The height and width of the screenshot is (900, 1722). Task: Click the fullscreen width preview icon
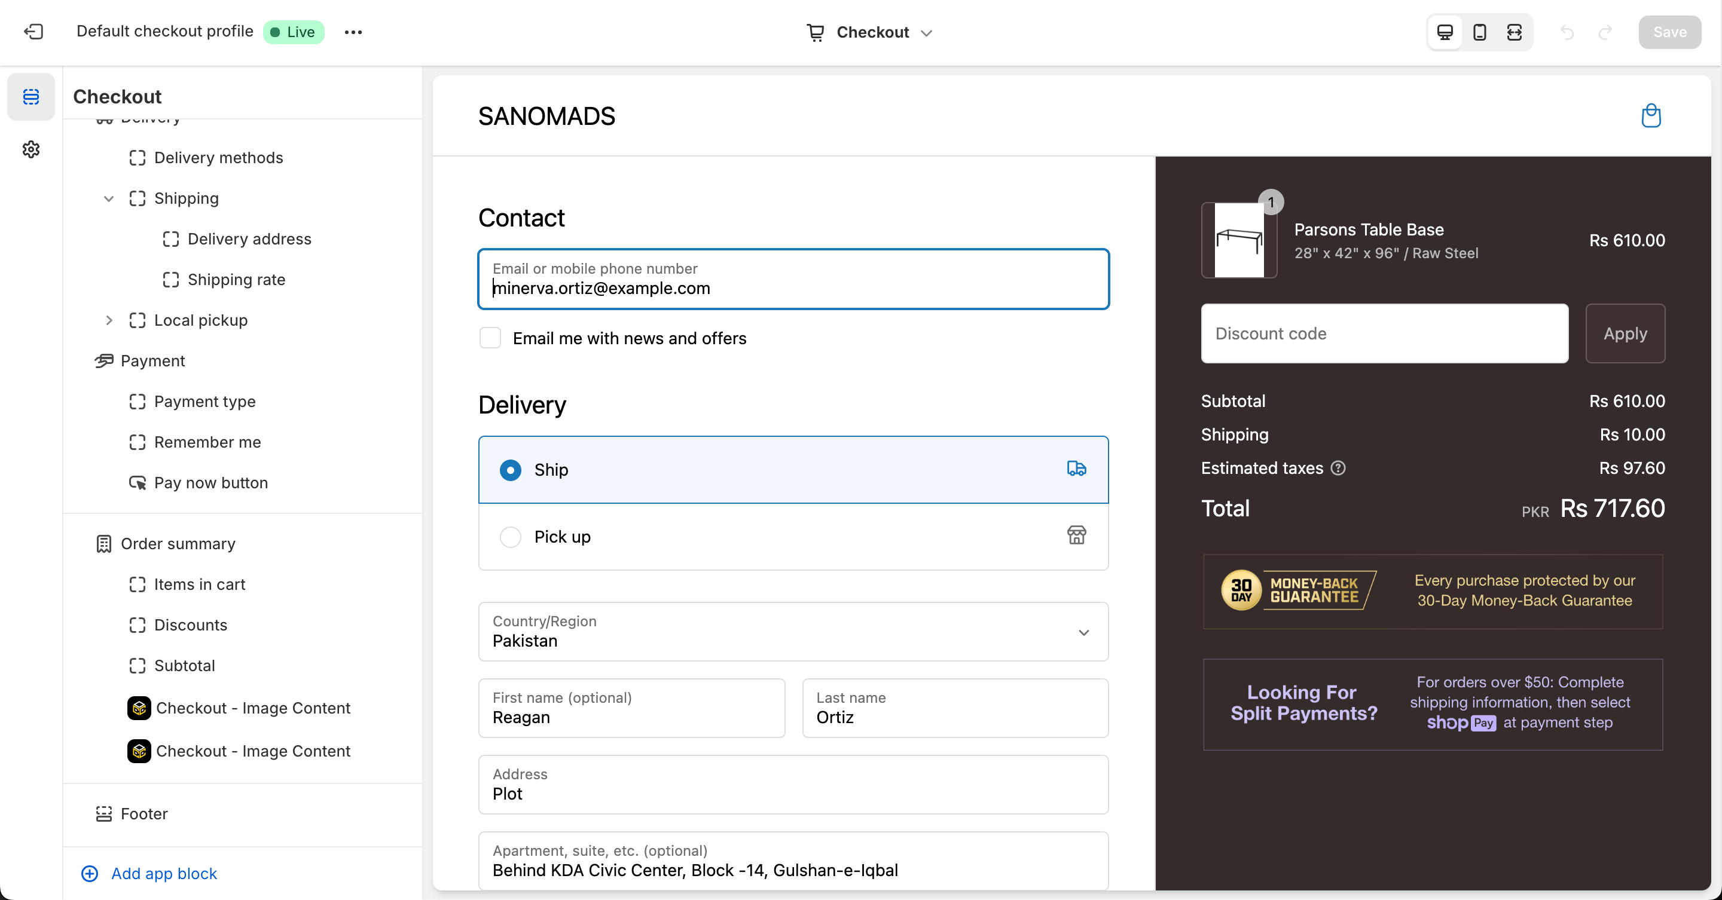[1514, 32]
